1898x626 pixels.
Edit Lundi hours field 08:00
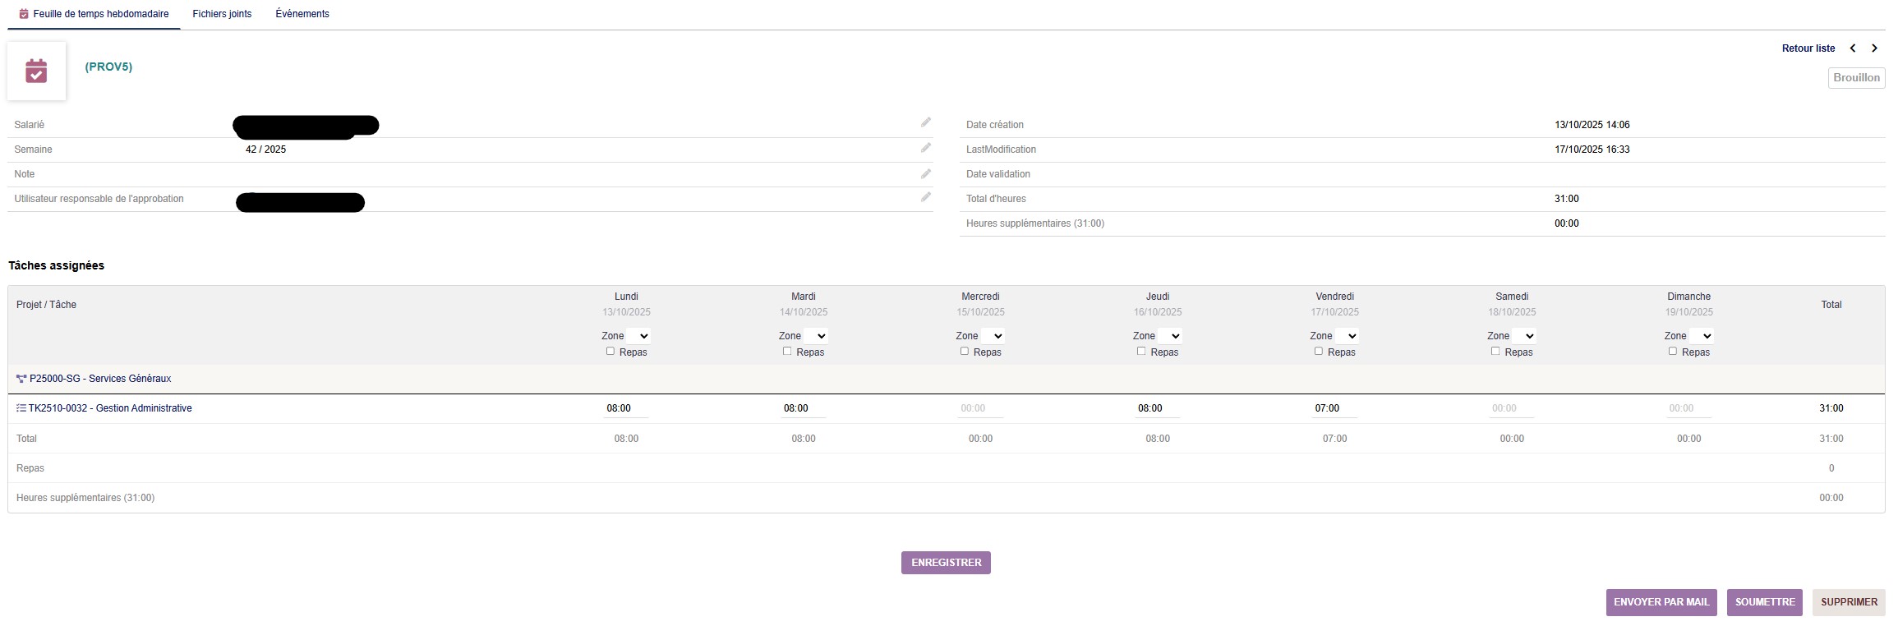[x=626, y=408]
